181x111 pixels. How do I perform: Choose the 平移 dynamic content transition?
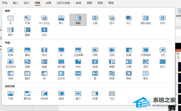pos(11,95)
